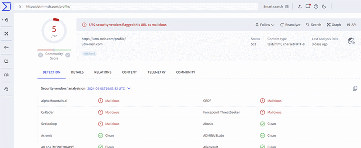The width and height of the screenshot is (361, 148).
Task: Switch to the DETAILS tab
Action: [x=78, y=72]
